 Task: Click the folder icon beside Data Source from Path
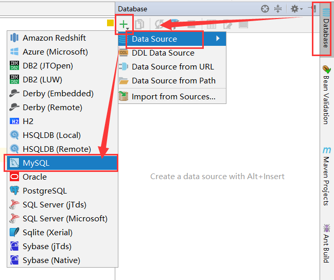(124, 80)
